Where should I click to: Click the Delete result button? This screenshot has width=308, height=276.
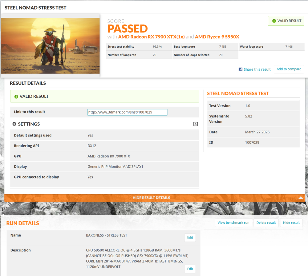[266, 223]
